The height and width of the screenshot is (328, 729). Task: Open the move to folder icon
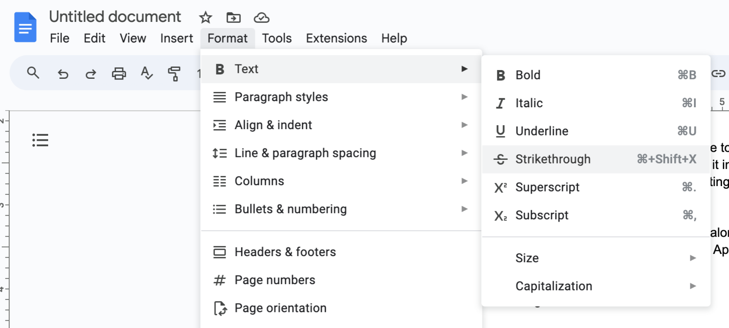tap(233, 18)
